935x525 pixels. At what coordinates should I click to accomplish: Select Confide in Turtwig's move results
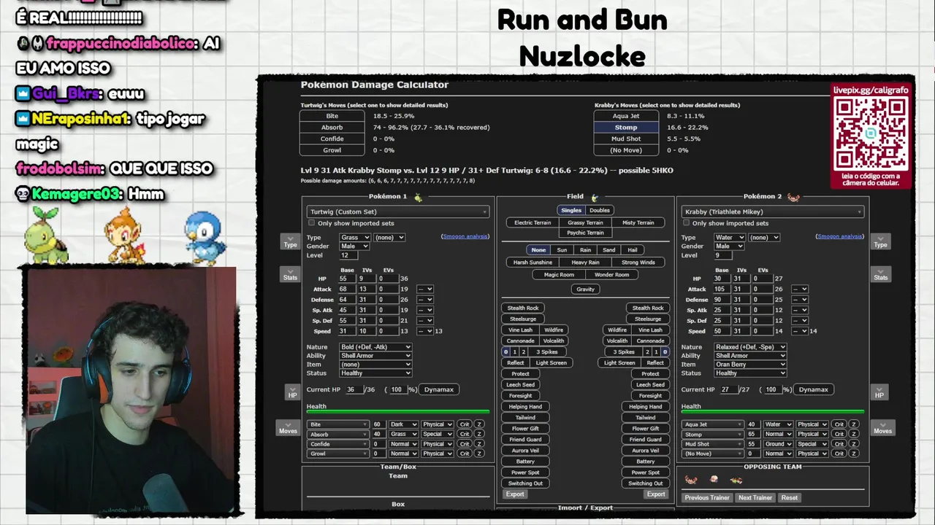pyautogui.click(x=332, y=139)
